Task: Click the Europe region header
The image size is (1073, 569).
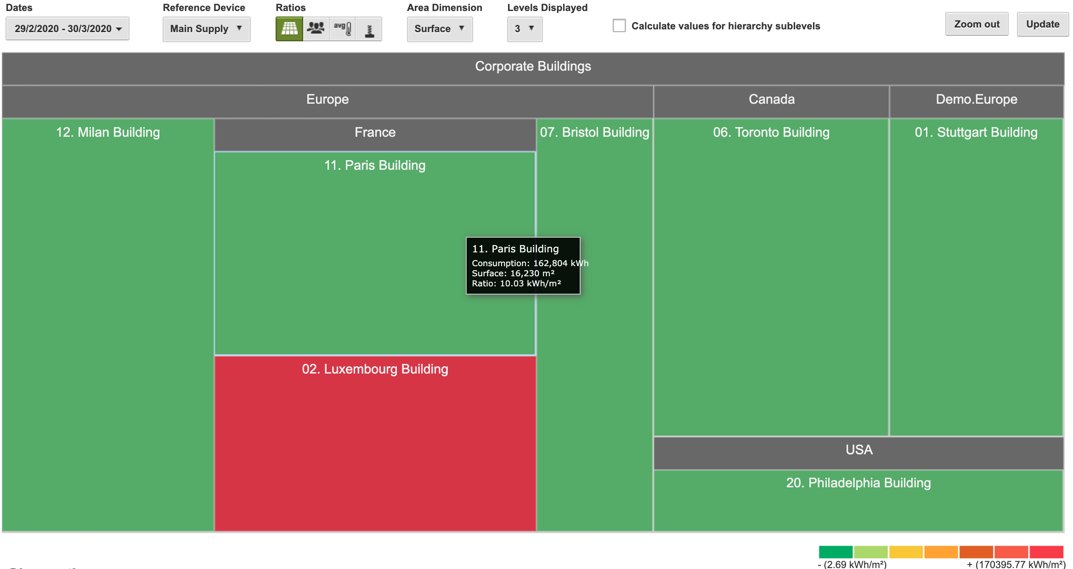Action: click(327, 99)
